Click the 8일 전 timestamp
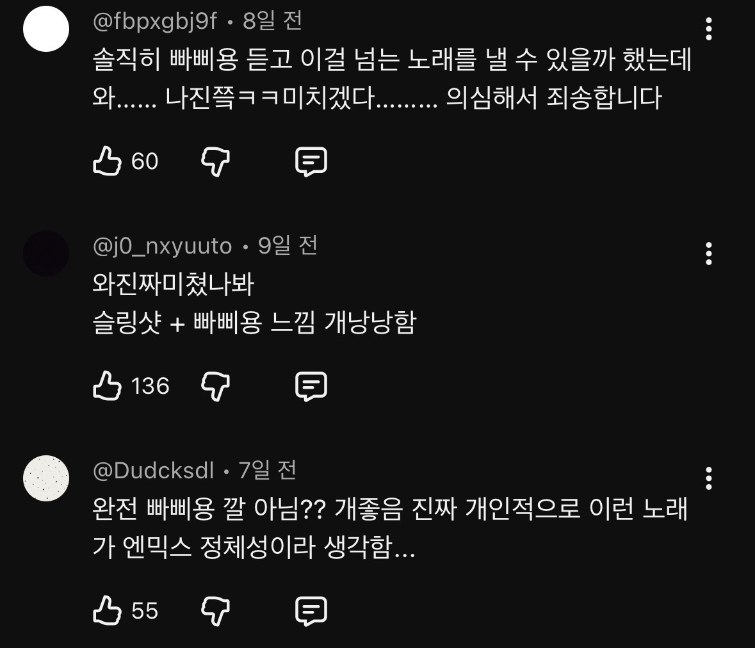This screenshot has width=755, height=648. (x=272, y=22)
